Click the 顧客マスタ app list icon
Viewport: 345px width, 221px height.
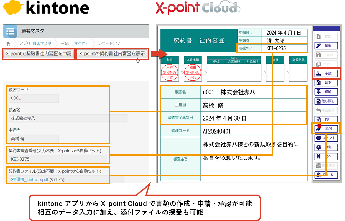pyautogui.click(x=10, y=31)
